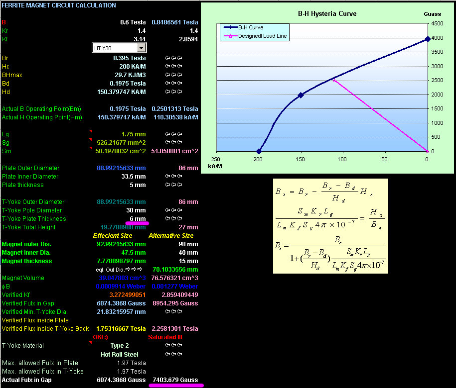Click the Designed Load Line legend entry
Image resolution: width=456 pixels, height=388 pixels.
(x=263, y=36)
